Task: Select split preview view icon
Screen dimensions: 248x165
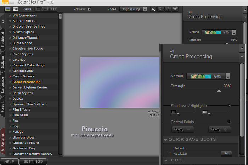Action: (x=46, y=9)
